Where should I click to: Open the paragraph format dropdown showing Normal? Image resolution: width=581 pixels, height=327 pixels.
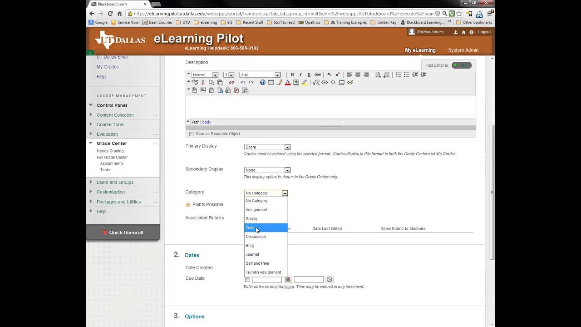[205, 75]
